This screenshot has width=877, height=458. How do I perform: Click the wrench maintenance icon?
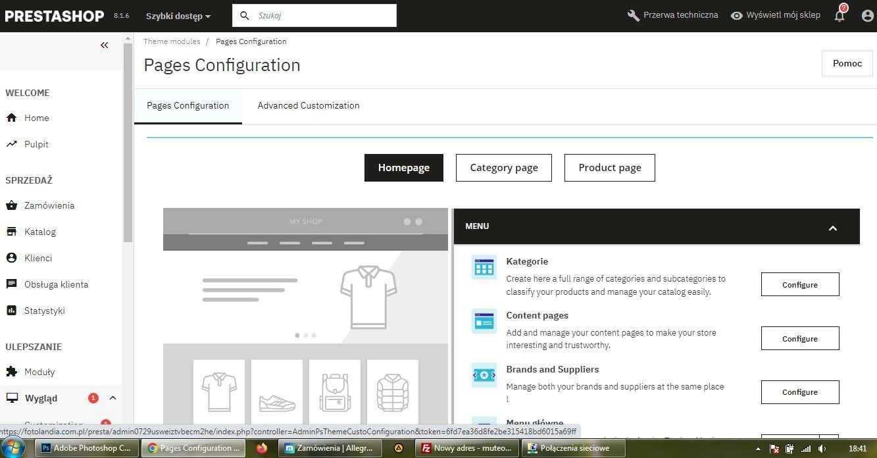point(634,15)
